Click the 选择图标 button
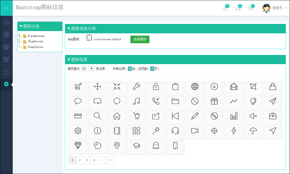This screenshot has width=290, height=174. tap(140, 39)
